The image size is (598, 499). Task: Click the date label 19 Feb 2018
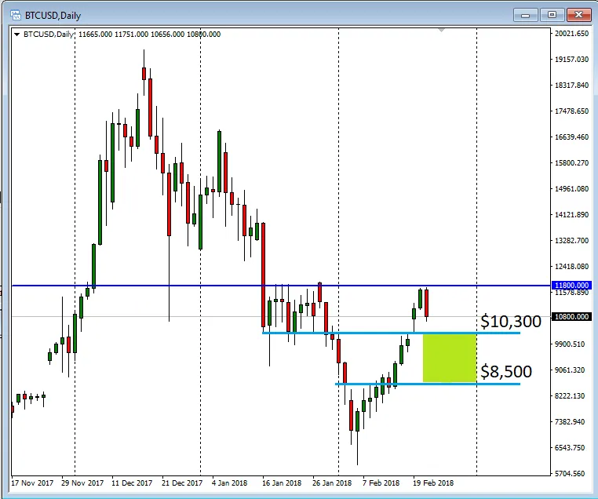point(433,483)
